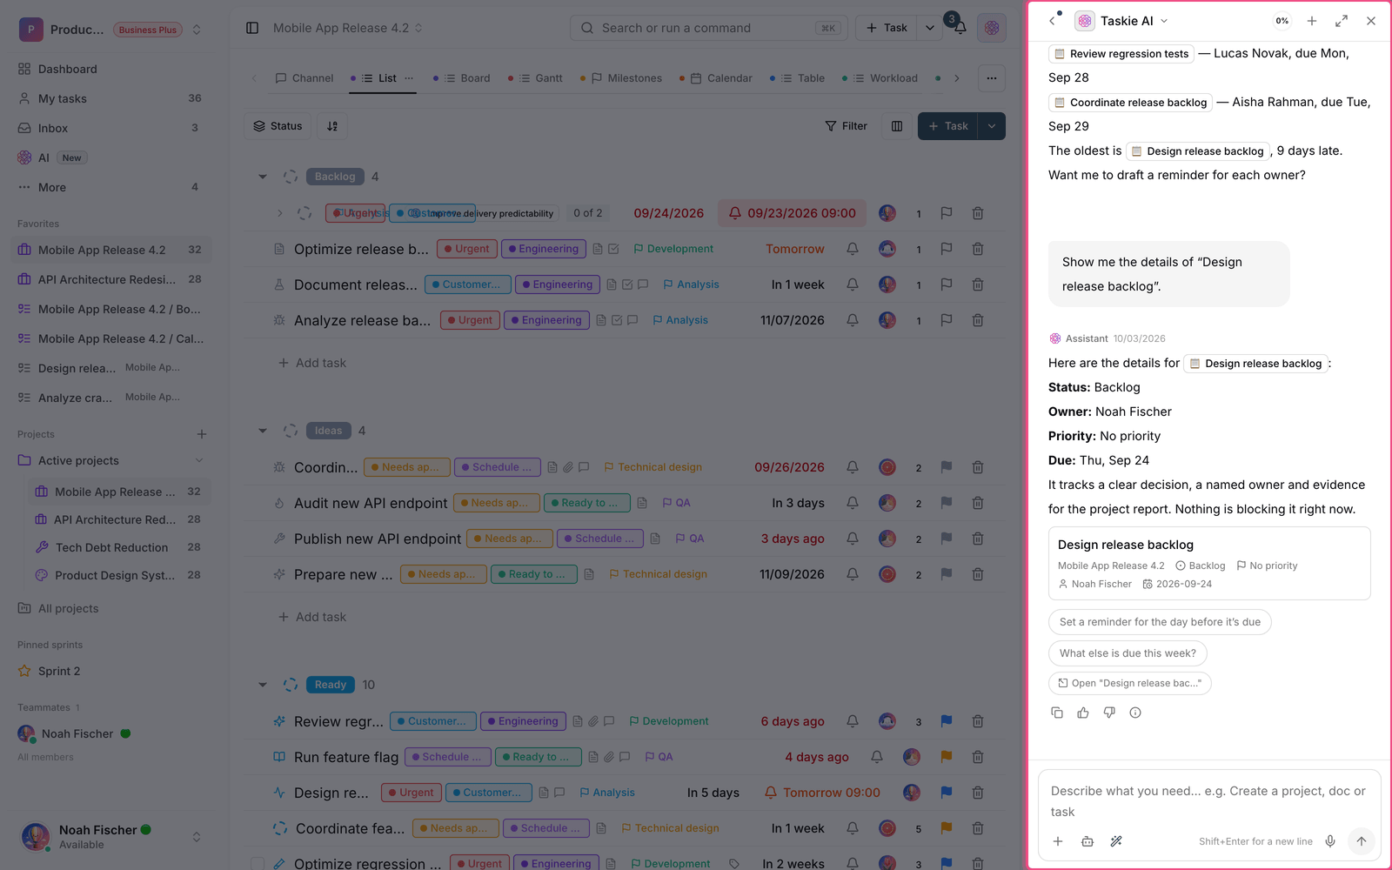Click the sort order icon next to Status
This screenshot has height=870, width=1392.
[332, 126]
